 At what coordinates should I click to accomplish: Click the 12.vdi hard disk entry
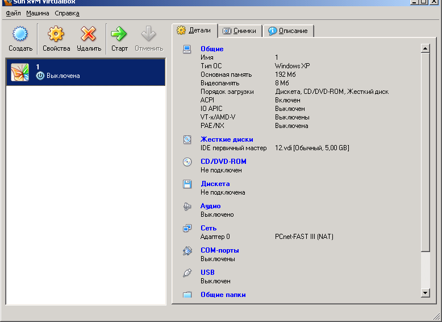pyautogui.click(x=312, y=148)
